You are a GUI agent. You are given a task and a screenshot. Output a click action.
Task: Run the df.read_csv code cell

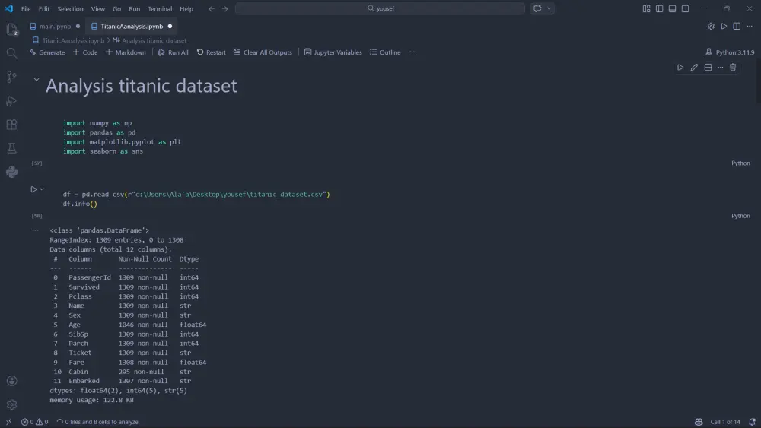tap(33, 189)
